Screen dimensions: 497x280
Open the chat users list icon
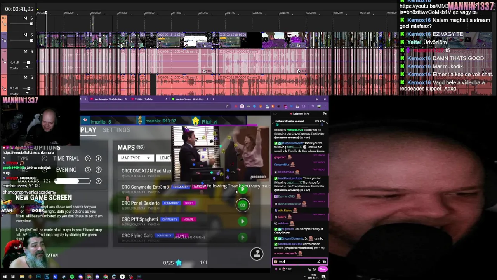(x=325, y=114)
